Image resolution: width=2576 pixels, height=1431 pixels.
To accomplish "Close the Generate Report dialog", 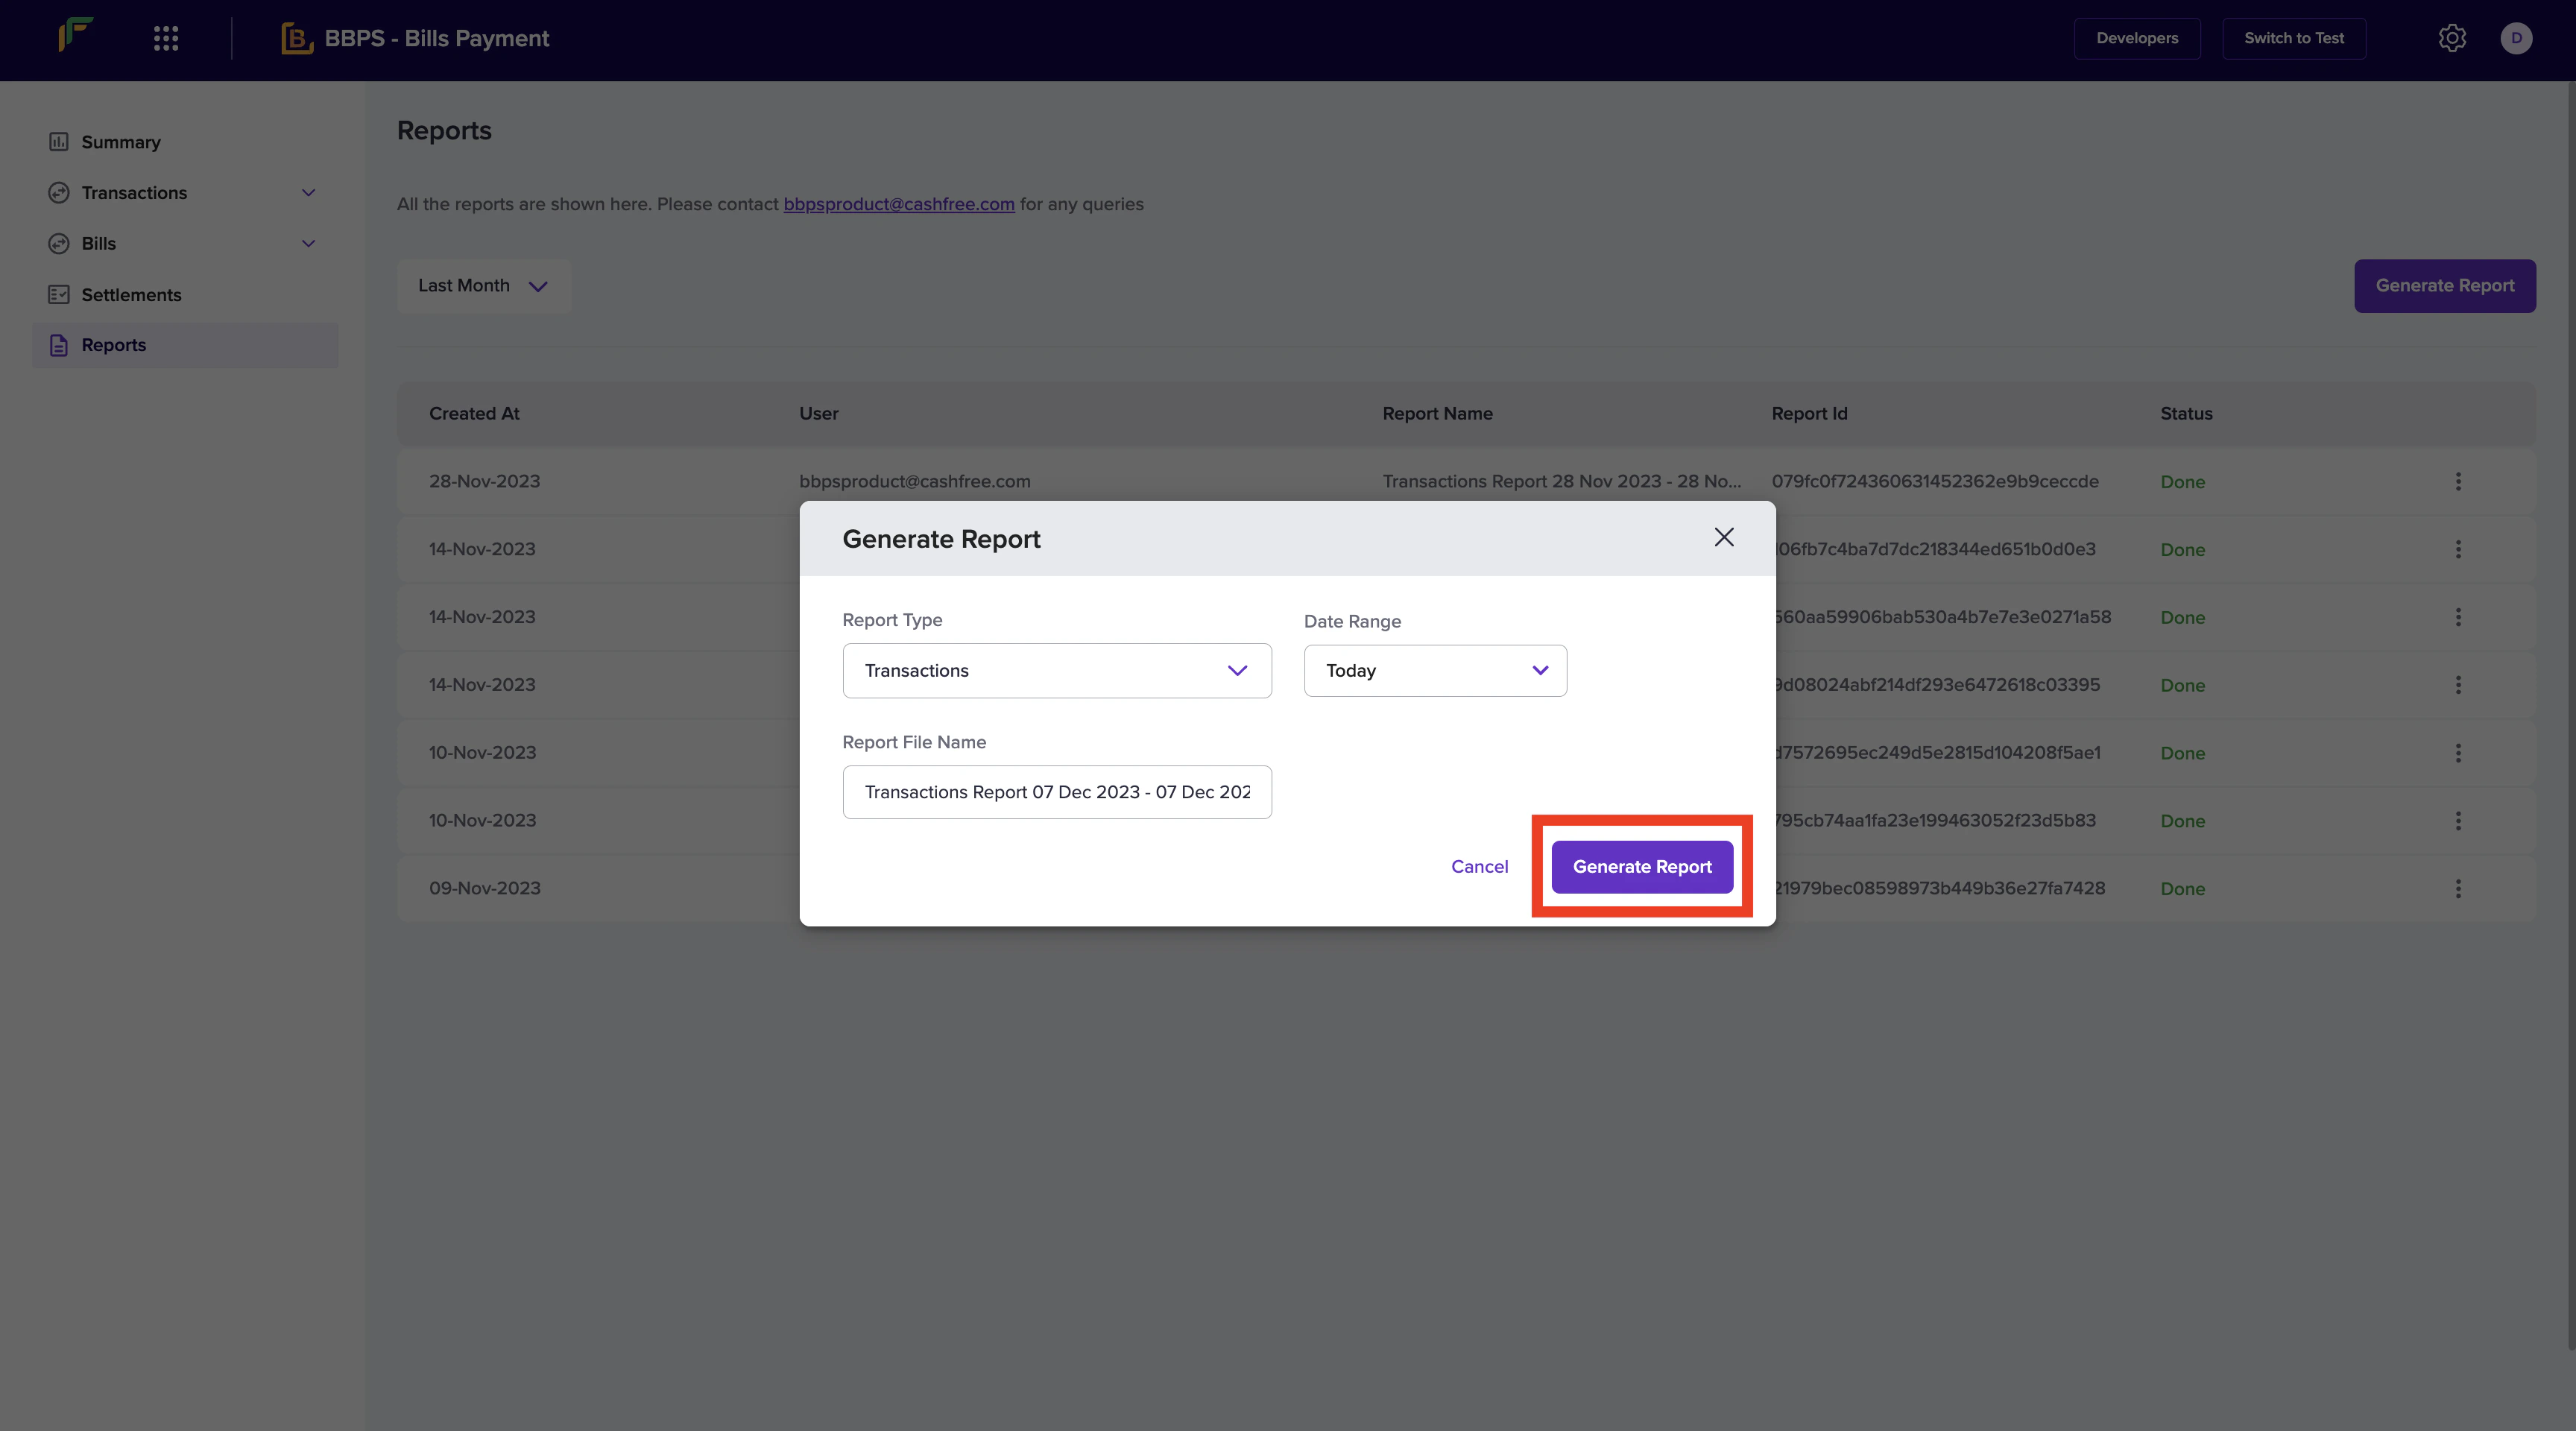I will (x=1723, y=538).
